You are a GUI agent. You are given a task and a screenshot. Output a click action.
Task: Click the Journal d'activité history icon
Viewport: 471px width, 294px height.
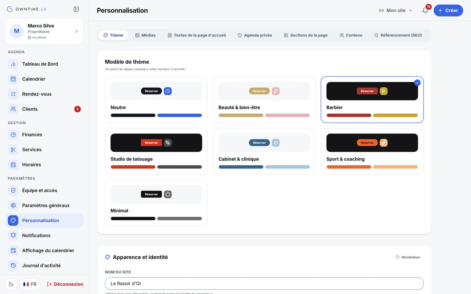point(13,265)
